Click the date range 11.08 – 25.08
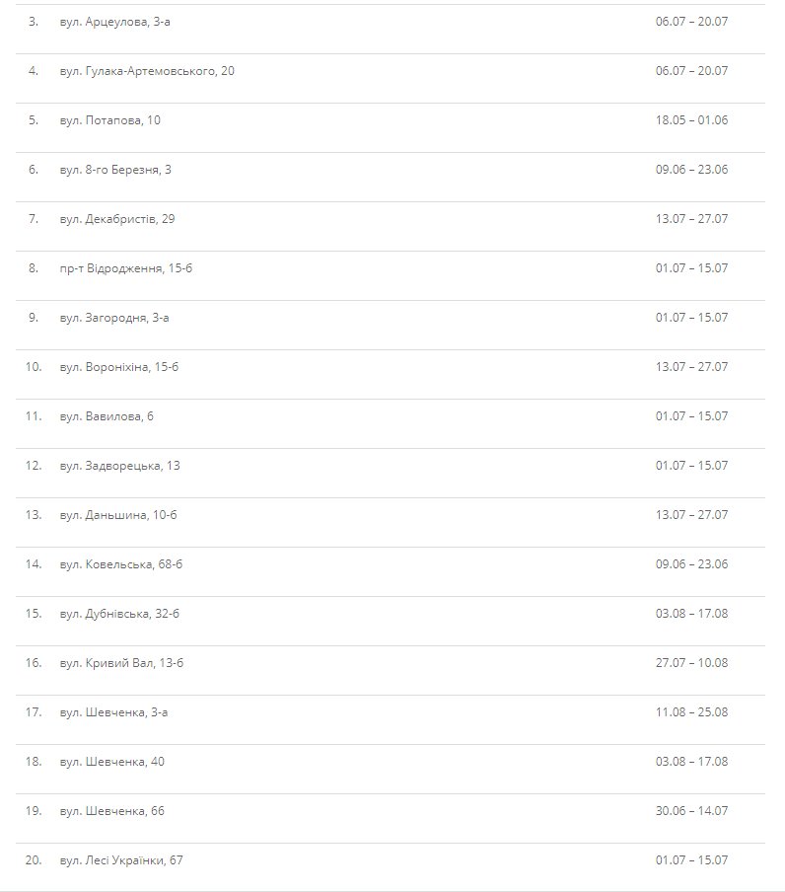 click(691, 712)
